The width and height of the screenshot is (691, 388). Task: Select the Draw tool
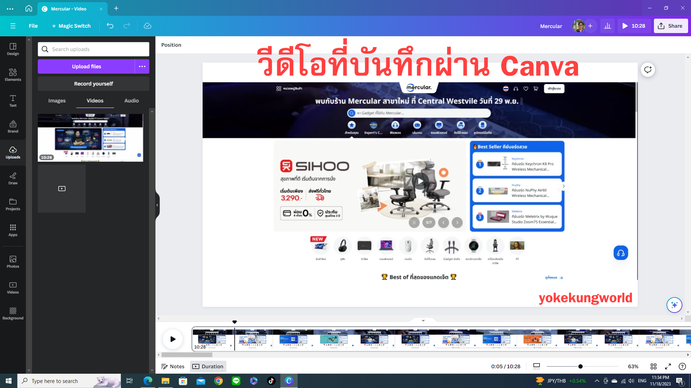(13, 179)
